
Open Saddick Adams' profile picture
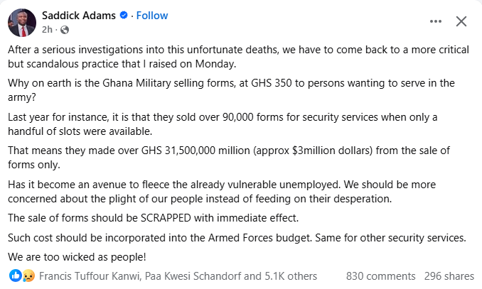click(22, 22)
